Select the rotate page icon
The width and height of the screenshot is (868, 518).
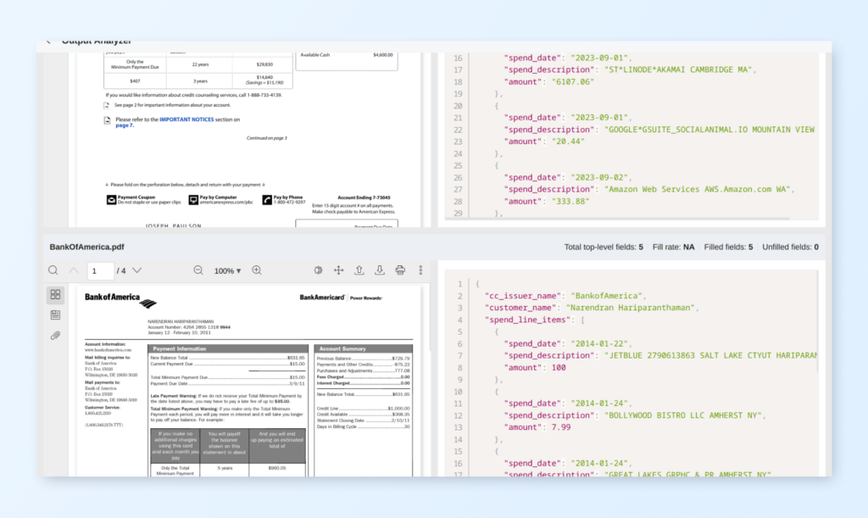[317, 270]
